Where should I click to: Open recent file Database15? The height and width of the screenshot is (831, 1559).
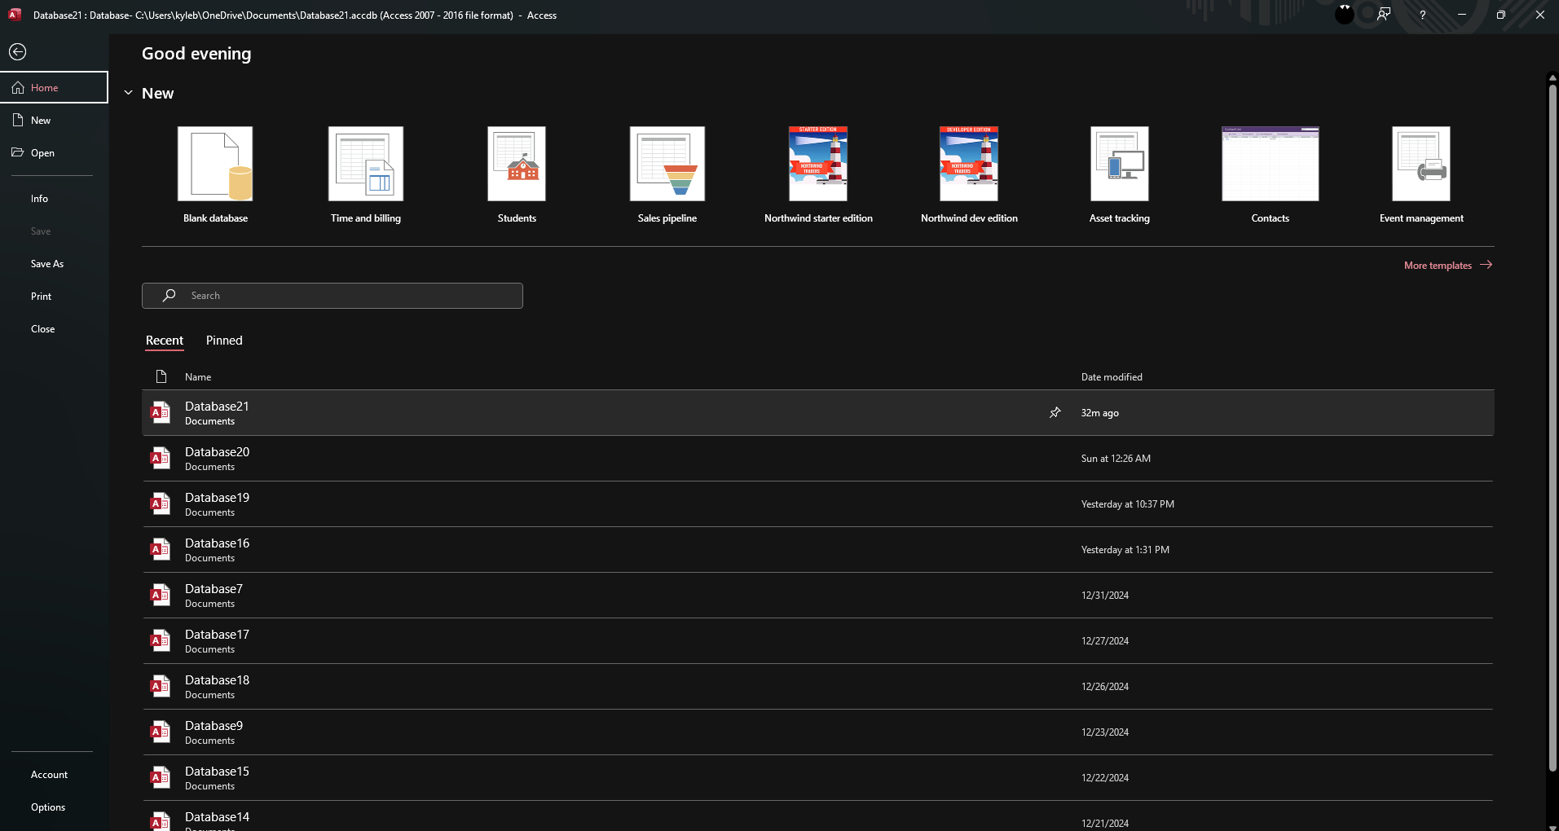(x=817, y=778)
